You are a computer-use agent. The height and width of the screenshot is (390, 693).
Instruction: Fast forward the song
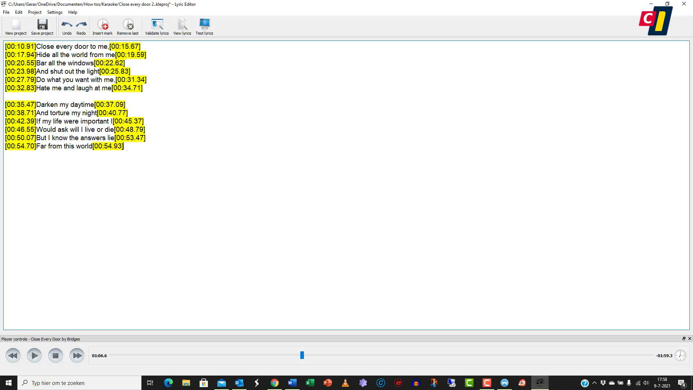pyautogui.click(x=77, y=355)
